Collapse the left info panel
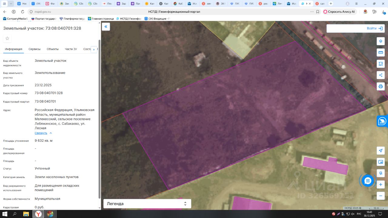The image size is (388, 218). (106, 27)
